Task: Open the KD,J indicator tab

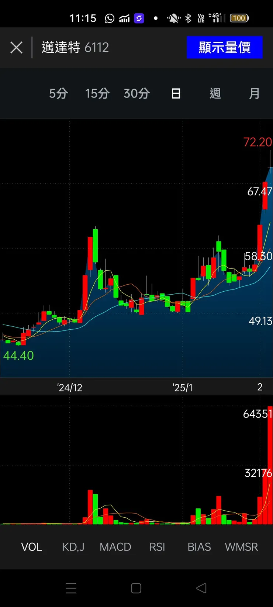Action: click(73, 547)
